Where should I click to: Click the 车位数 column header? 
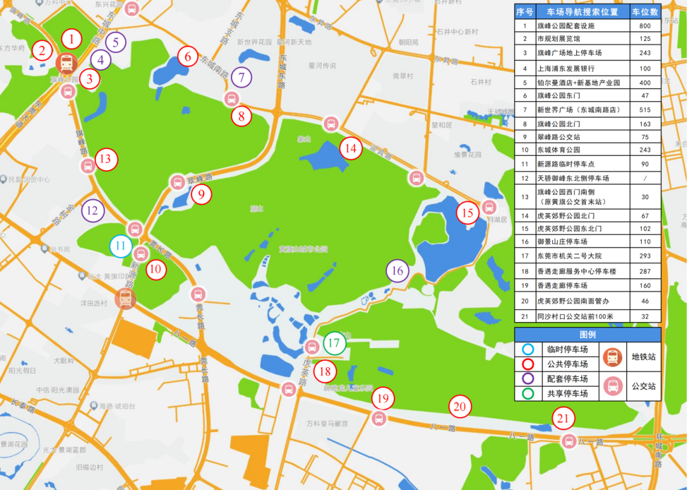tap(645, 12)
